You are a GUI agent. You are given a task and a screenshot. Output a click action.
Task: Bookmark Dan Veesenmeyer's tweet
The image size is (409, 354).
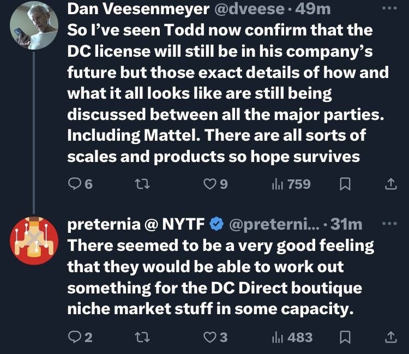(345, 184)
